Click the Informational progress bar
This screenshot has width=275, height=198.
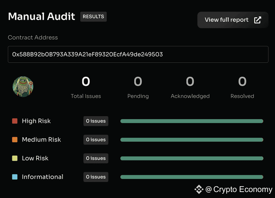coord(192,177)
